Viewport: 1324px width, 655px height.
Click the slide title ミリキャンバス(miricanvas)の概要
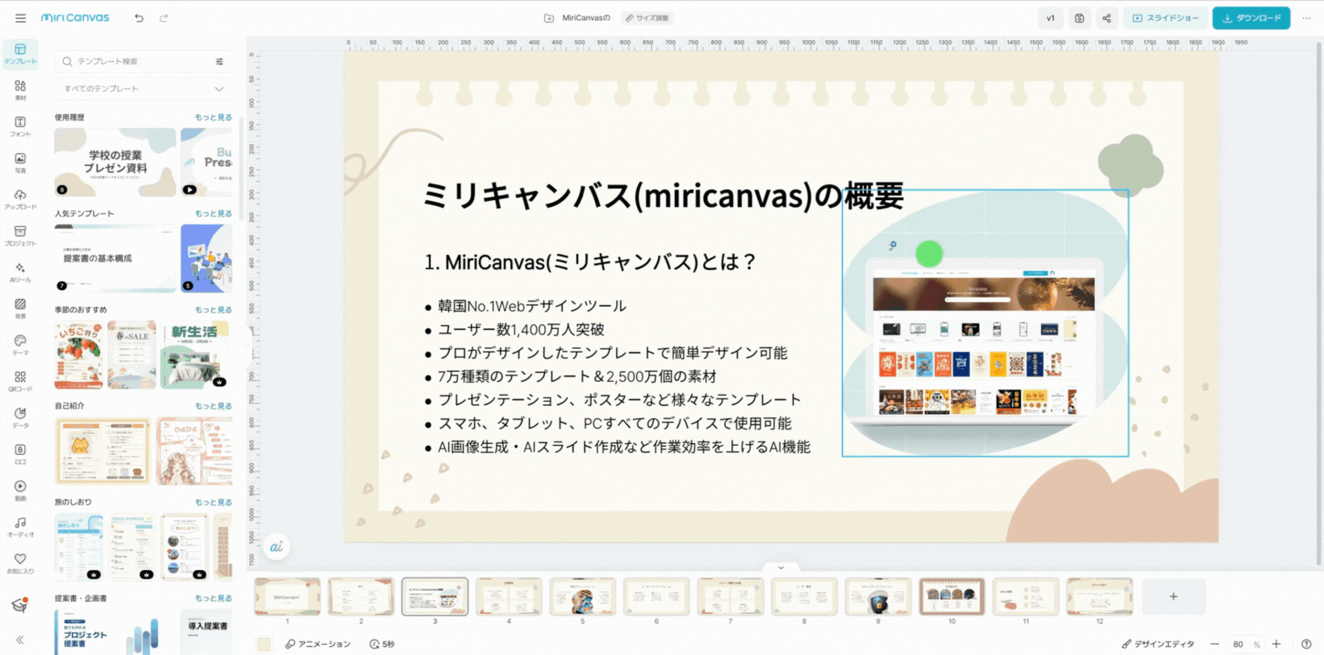pyautogui.click(x=663, y=196)
